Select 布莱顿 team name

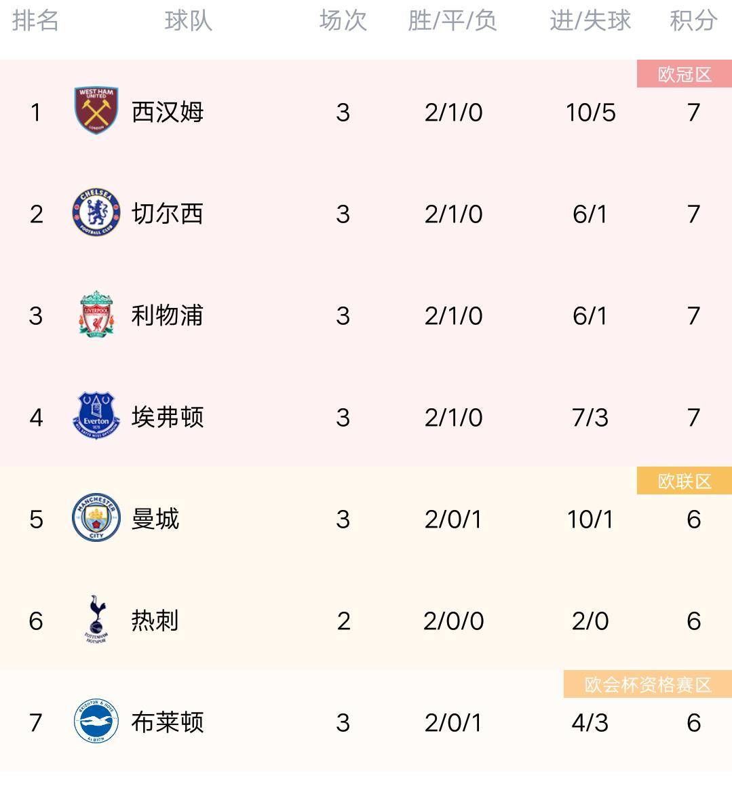tap(168, 722)
